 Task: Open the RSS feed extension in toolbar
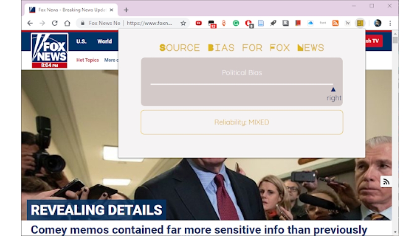click(335, 23)
